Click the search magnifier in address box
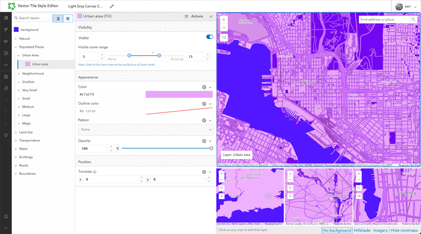Image resolution: width=421 pixels, height=234 pixels. [x=413, y=19]
